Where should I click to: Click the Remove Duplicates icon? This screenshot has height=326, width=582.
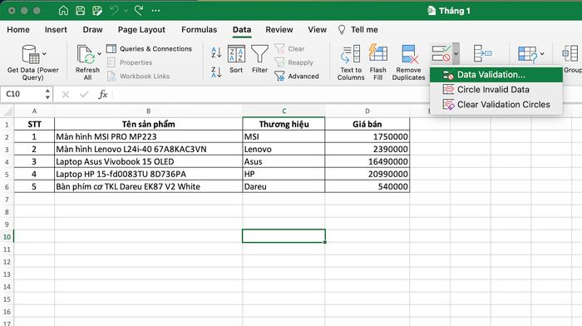pyautogui.click(x=409, y=54)
